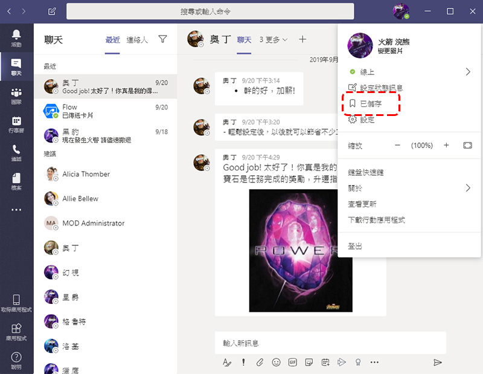Screen dimensions: 483x374
Task: Click the new message input (輸入新訊息)
Action: (330, 343)
